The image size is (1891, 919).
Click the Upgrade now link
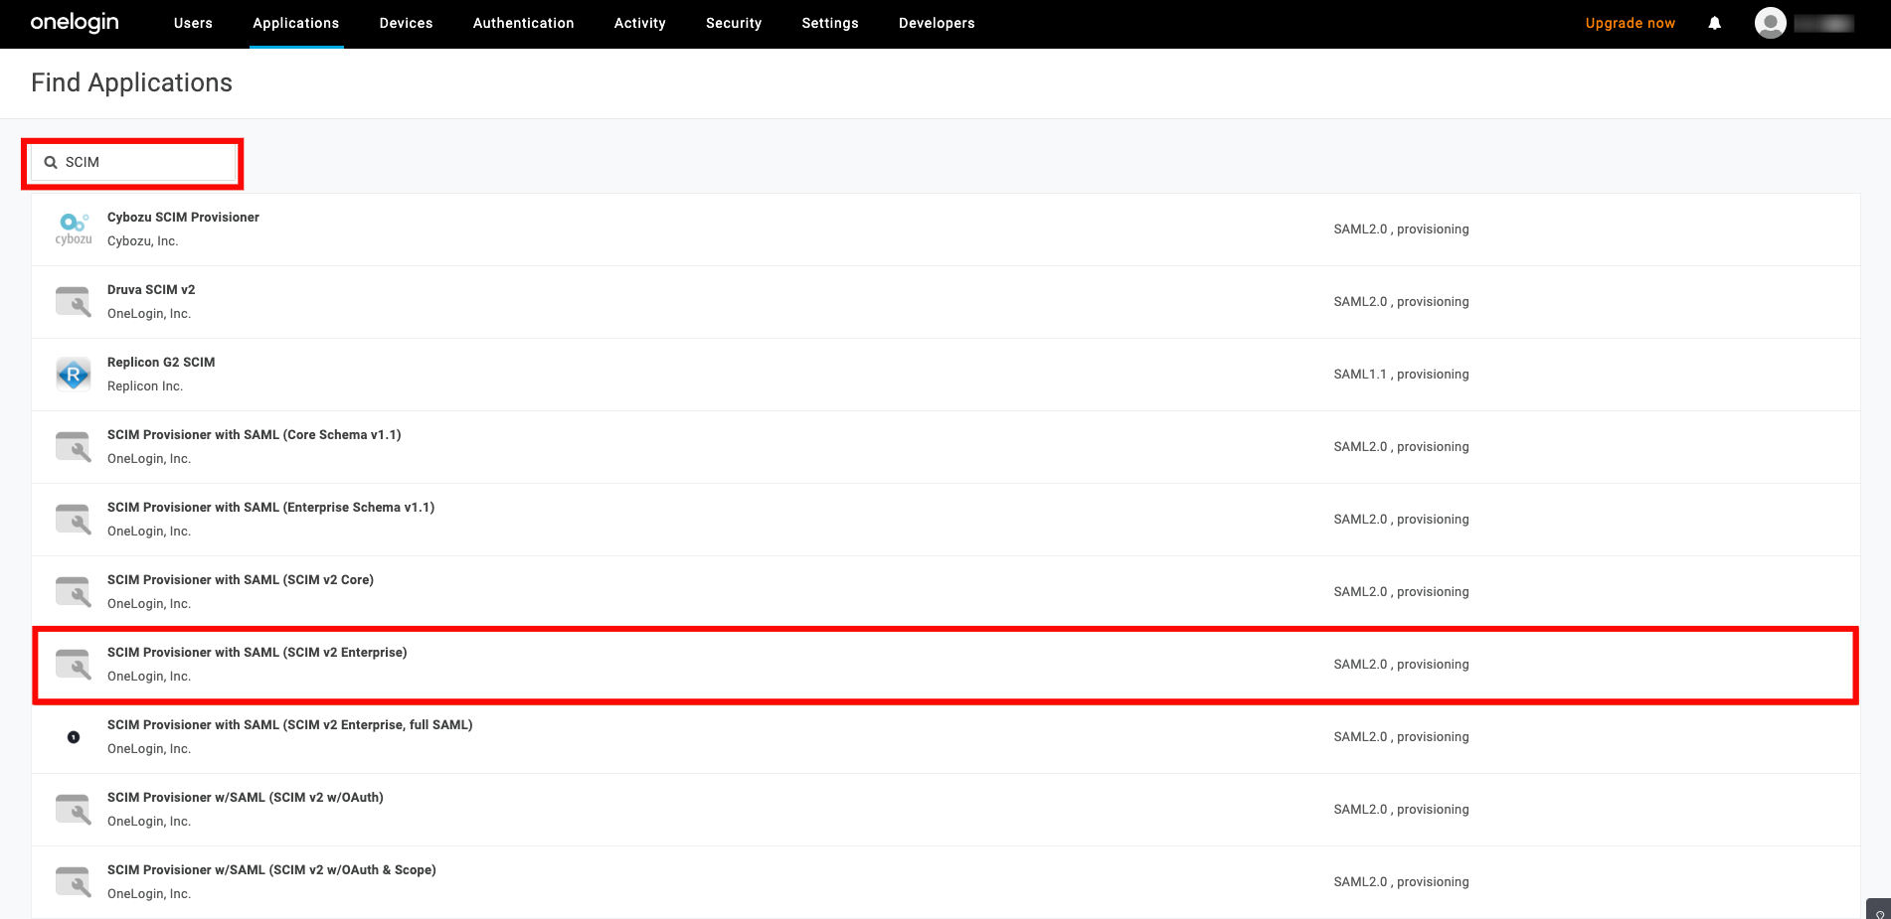[x=1630, y=23]
